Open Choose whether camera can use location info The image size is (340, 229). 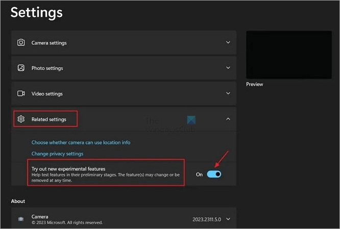(x=81, y=142)
